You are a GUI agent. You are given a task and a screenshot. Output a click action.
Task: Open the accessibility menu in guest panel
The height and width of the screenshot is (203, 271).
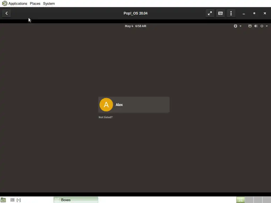coord(235,26)
